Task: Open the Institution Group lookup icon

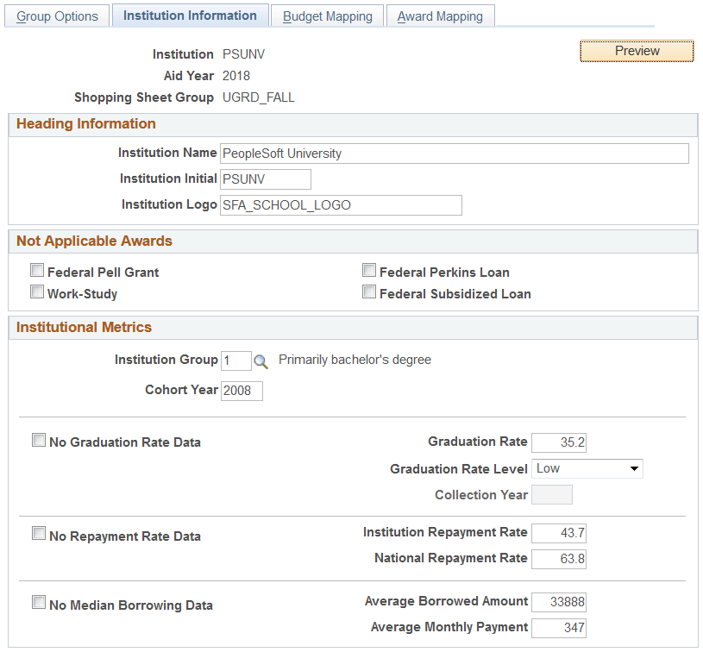Action: [261, 360]
